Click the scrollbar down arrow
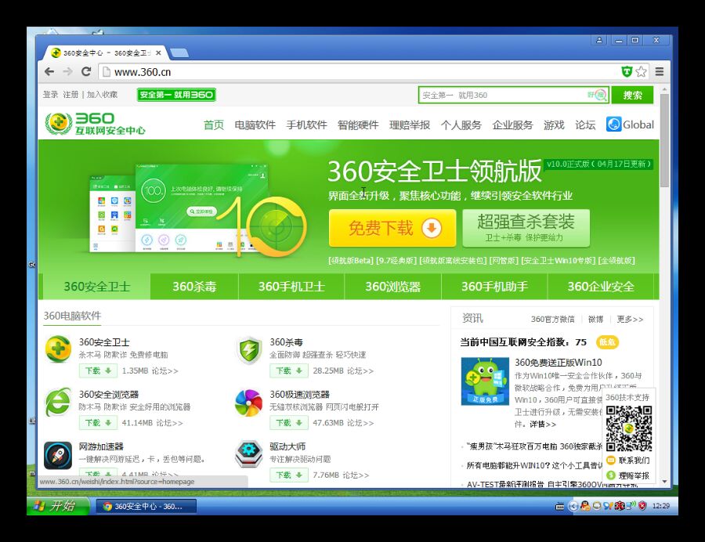 click(x=664, y=482)
